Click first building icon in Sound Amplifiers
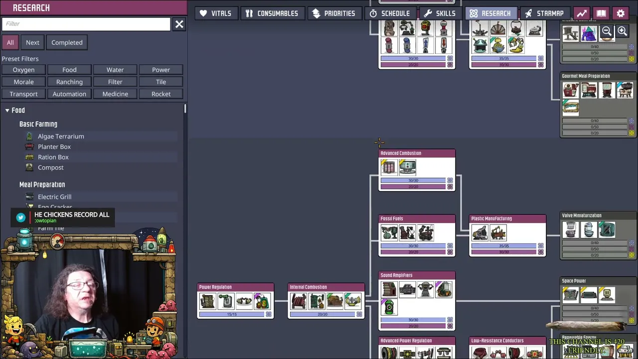 389,289
